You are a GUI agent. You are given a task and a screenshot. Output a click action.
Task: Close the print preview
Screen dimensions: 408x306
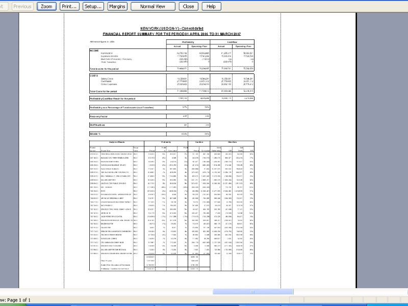pyautogui.click(x=188, y=7)
